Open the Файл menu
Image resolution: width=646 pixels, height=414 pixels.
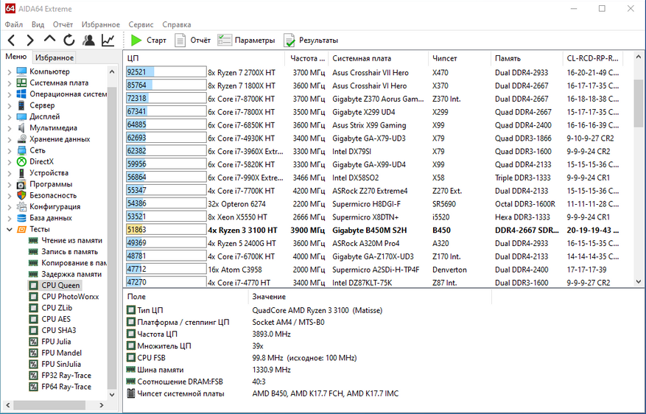[x=14, y=25]
